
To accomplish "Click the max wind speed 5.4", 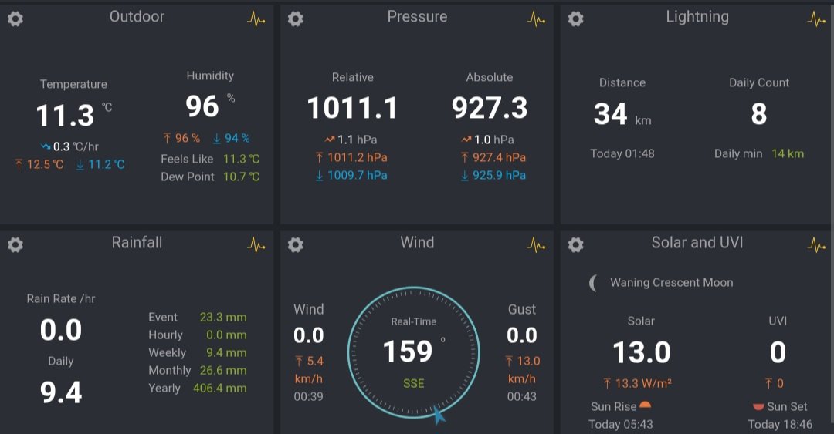I will (309, 362).
